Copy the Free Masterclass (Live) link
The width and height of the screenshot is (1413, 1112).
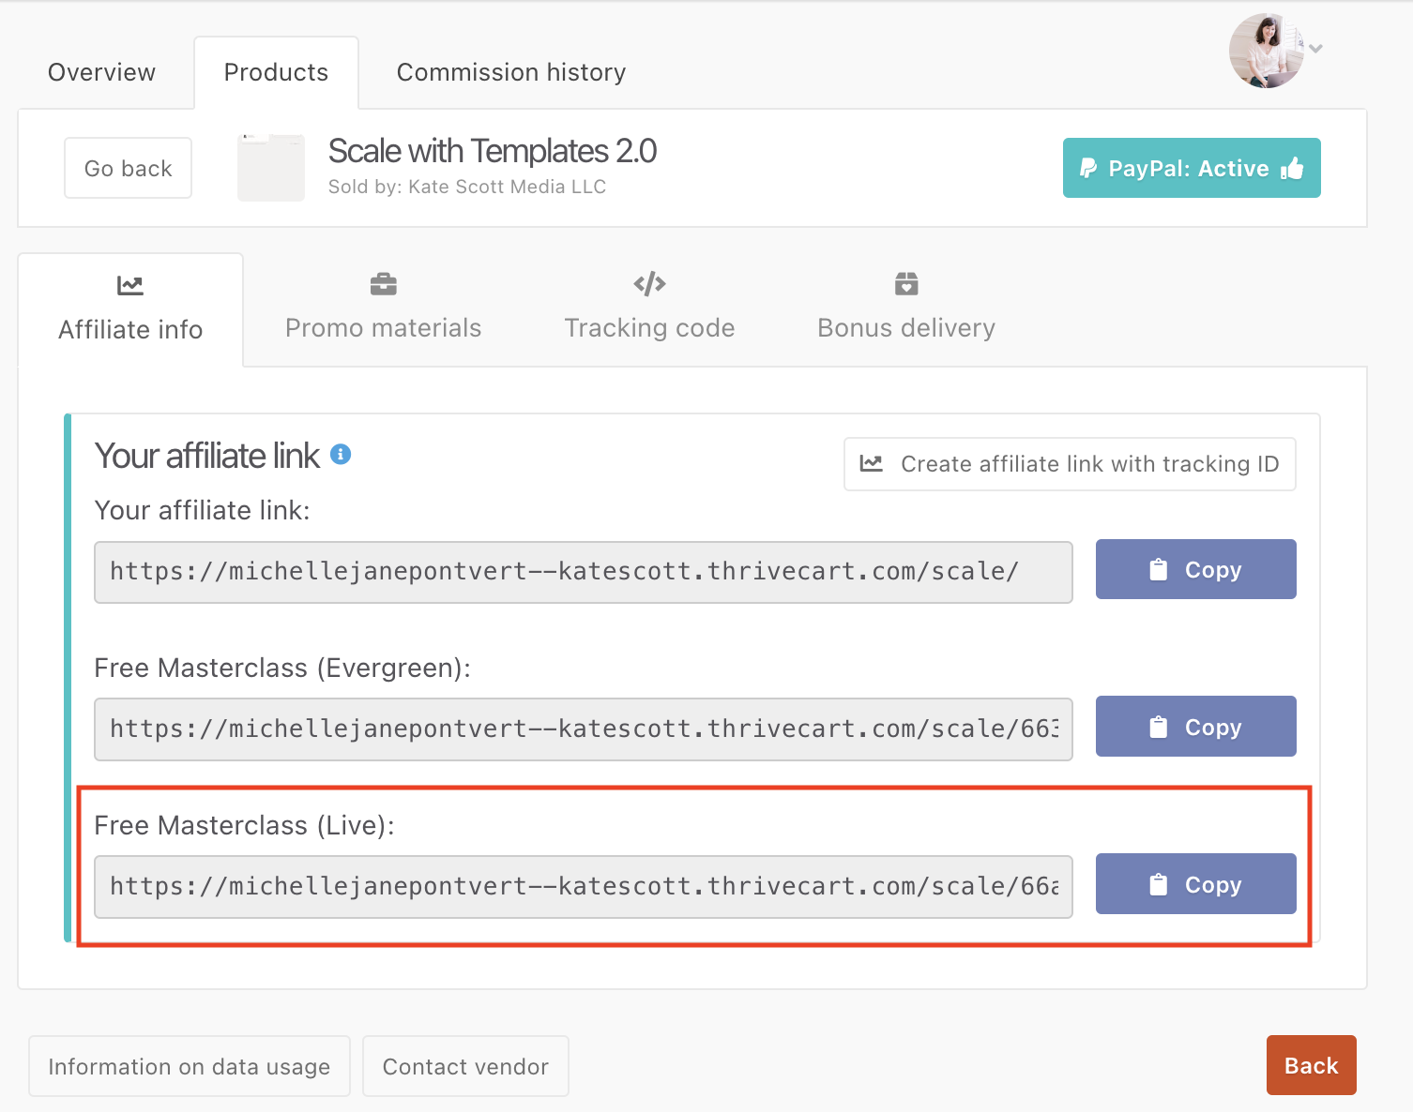point(1195,883)
